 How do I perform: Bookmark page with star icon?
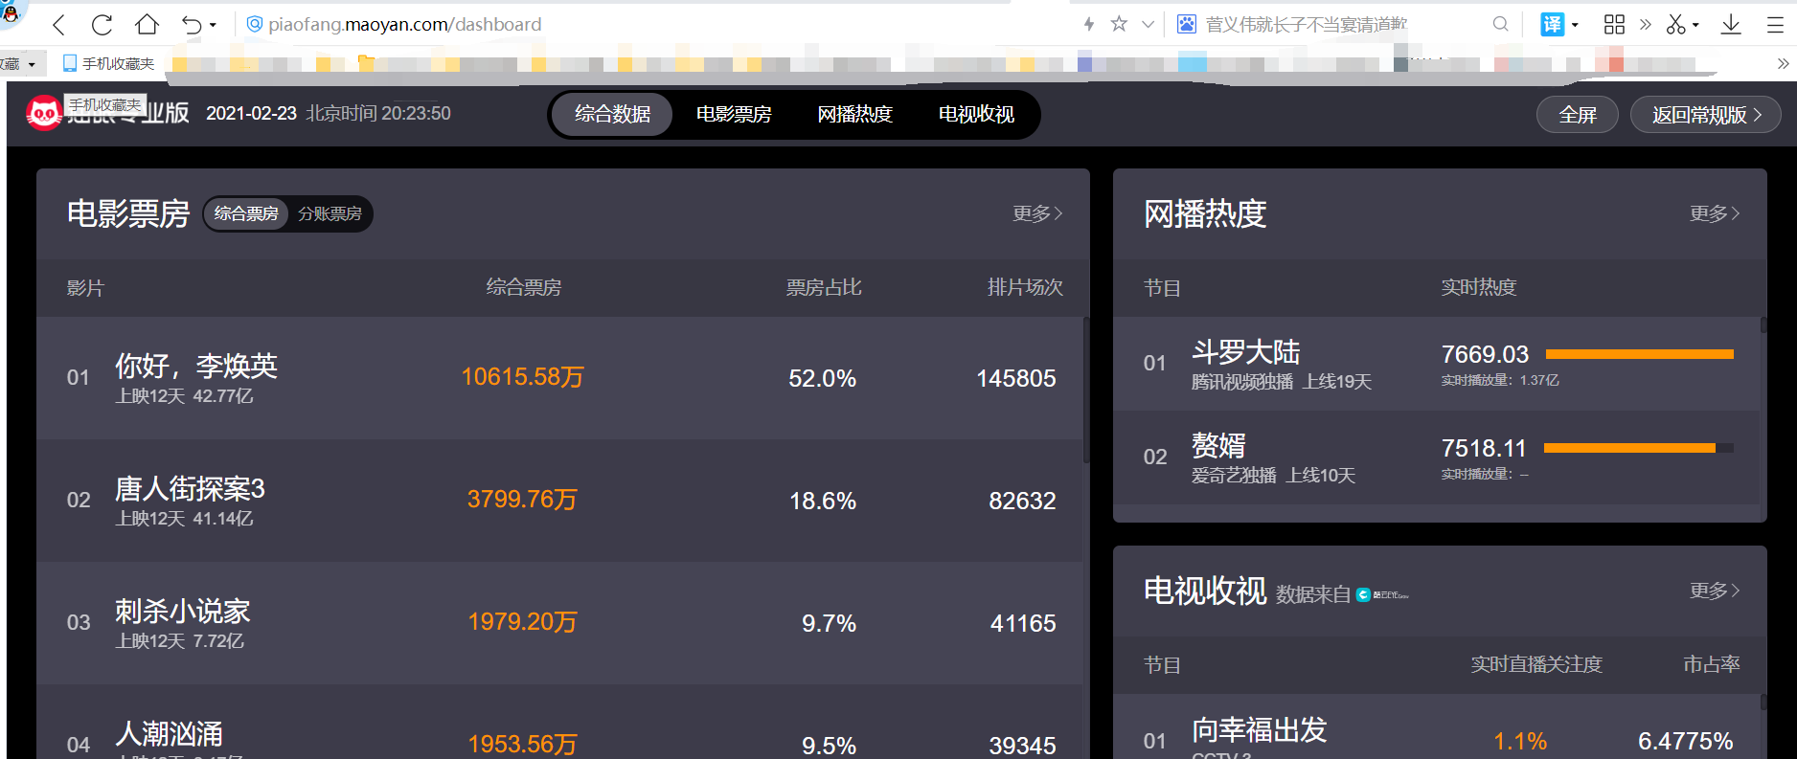(x=1119, y=24)
